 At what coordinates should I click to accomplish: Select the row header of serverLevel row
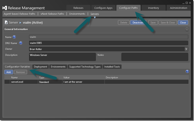(7, 82)
